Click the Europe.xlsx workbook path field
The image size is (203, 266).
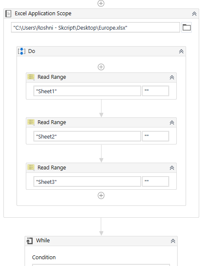[96, 27]
